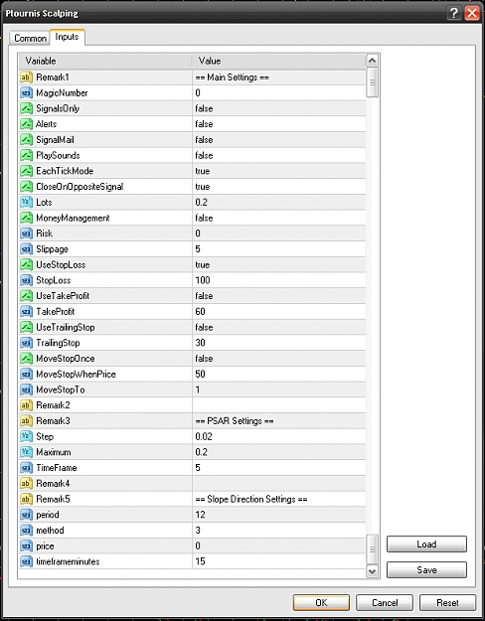The width and height of the screenshot is (485, 621).
Task: Click the Variable column header
Action: 105,61
